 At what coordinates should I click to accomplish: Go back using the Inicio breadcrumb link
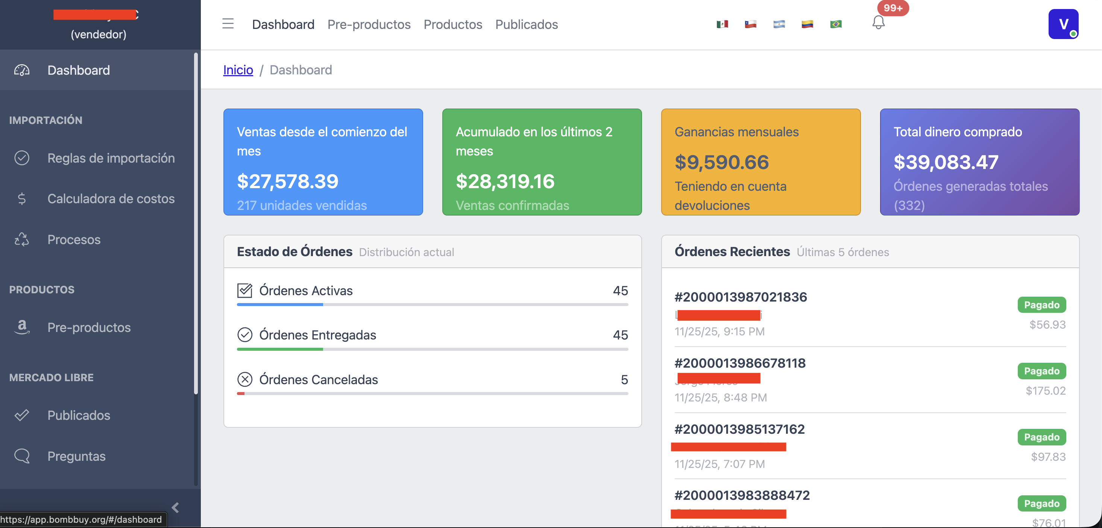[238, 69]
